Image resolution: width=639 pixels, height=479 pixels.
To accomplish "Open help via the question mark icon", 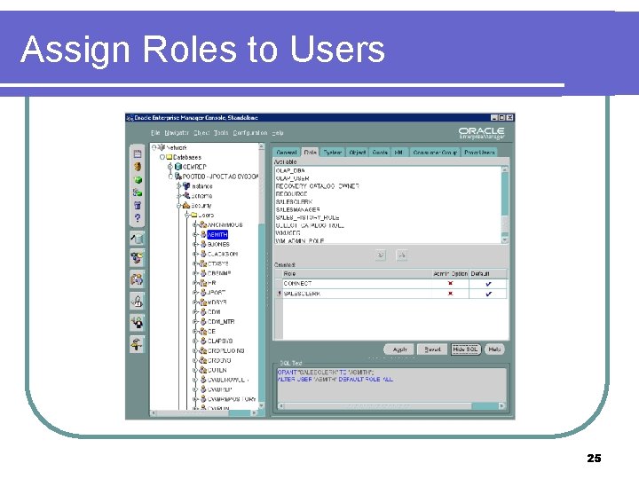I will 138,218.
